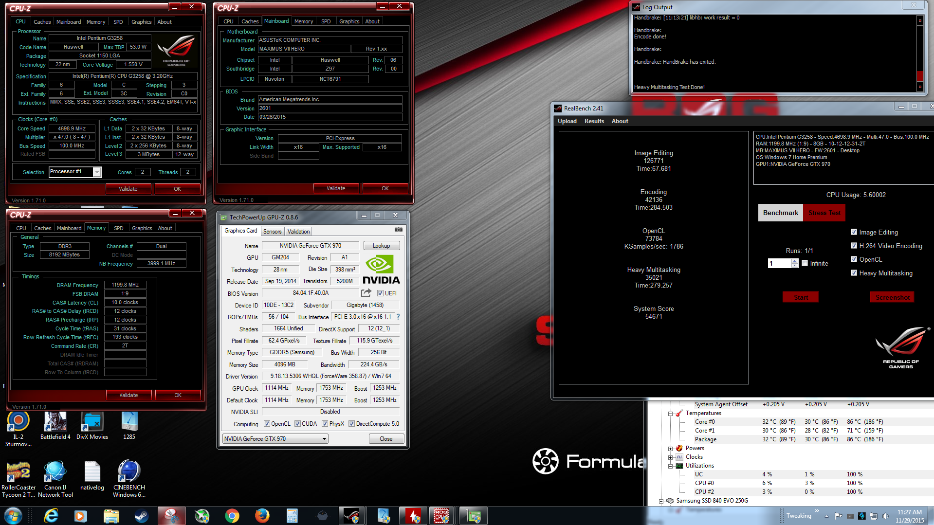
Task: Click Validate in the Memory CPU-Z window
Action: pos(128,395)
